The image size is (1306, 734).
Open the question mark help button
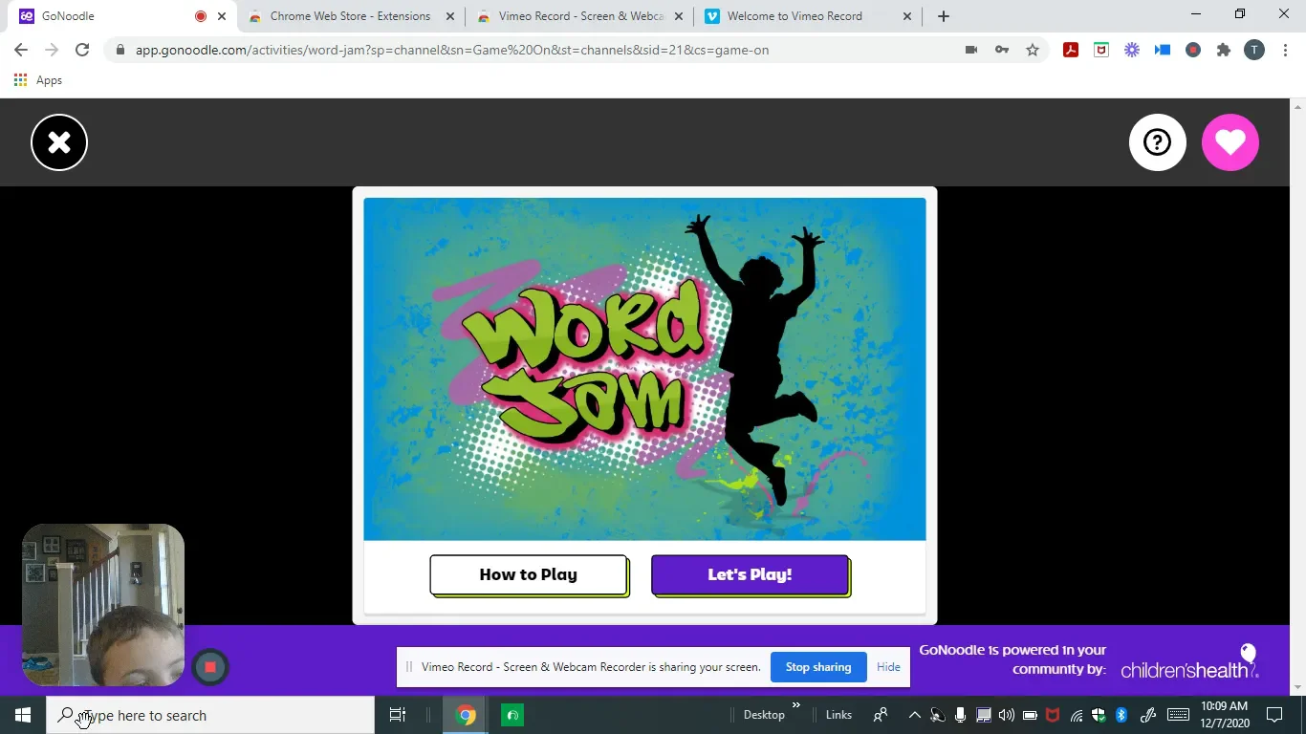point(1158,142)
